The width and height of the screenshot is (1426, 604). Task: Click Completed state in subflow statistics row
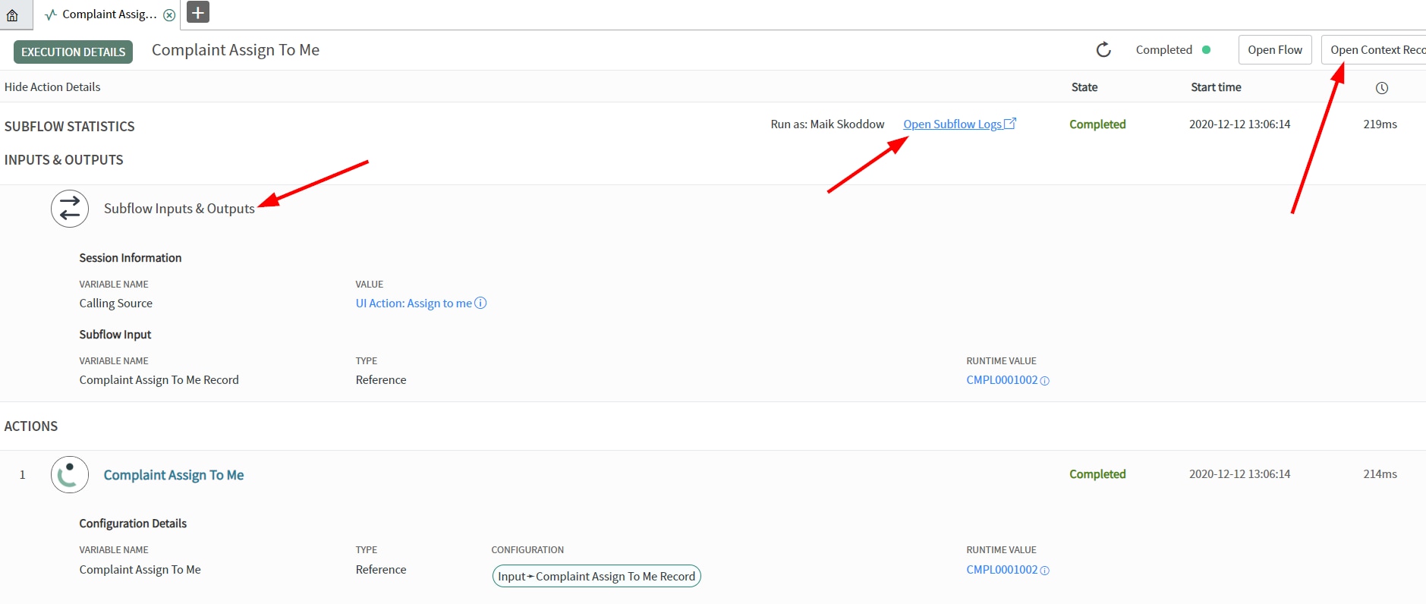point(1097,124)
